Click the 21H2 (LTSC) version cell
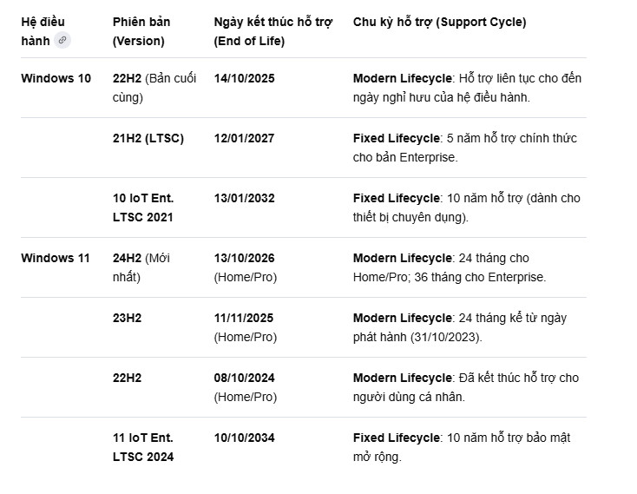 tap(148, 138)
